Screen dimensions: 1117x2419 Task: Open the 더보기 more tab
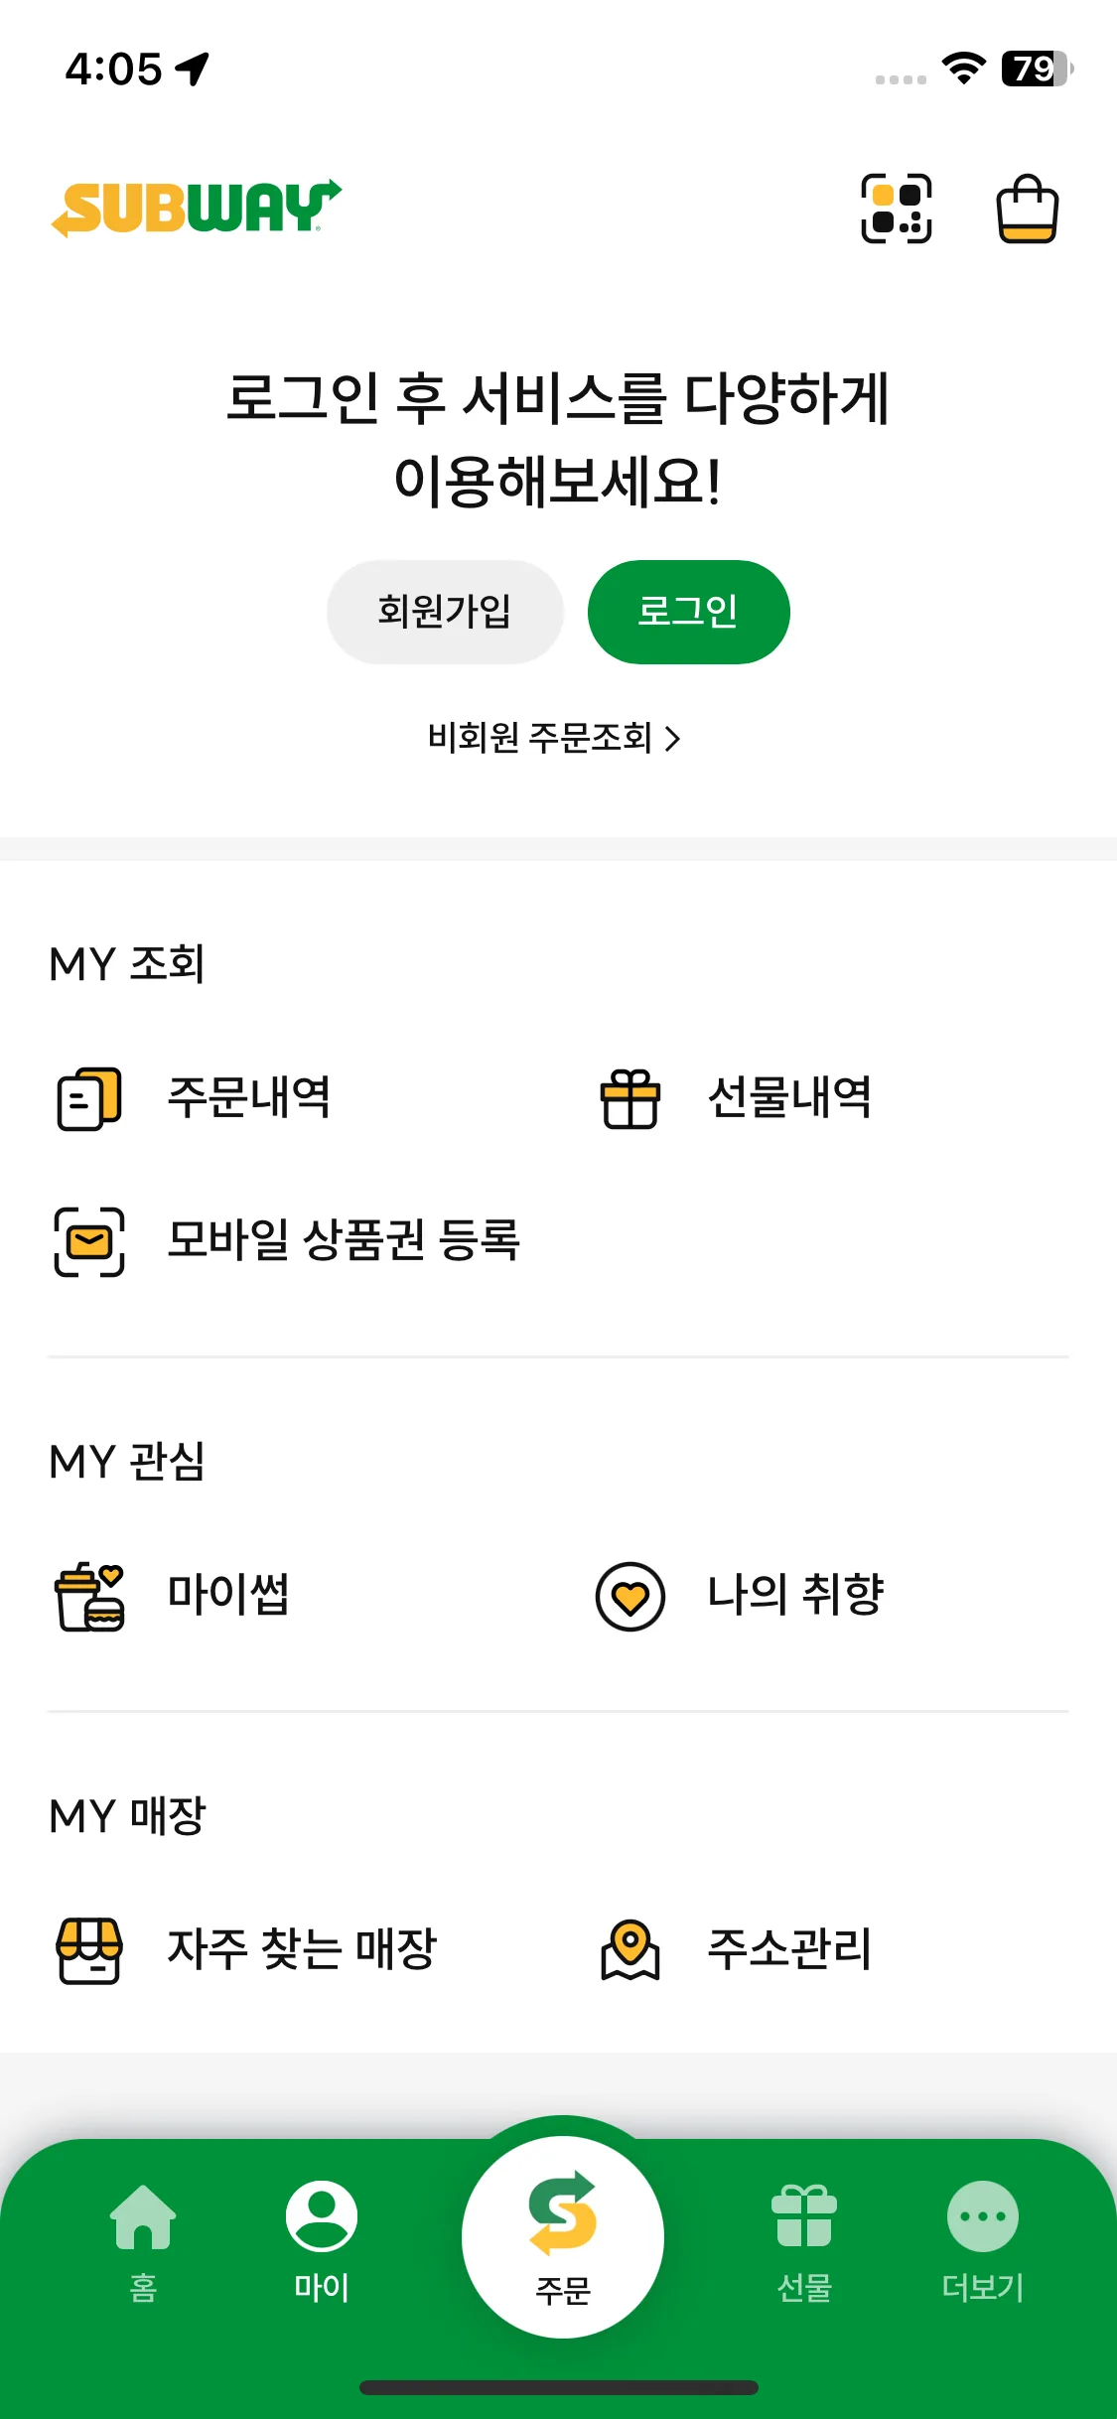click(x=983, y=2242)
